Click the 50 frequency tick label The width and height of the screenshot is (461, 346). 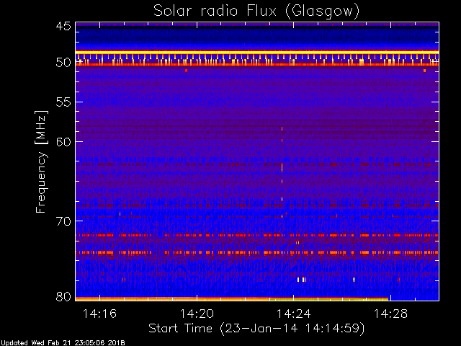click(63, 63)
